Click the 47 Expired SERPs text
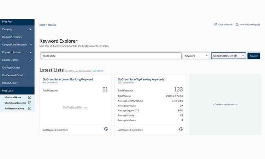Screen dimensions: 265x159 tap(50, 83)
